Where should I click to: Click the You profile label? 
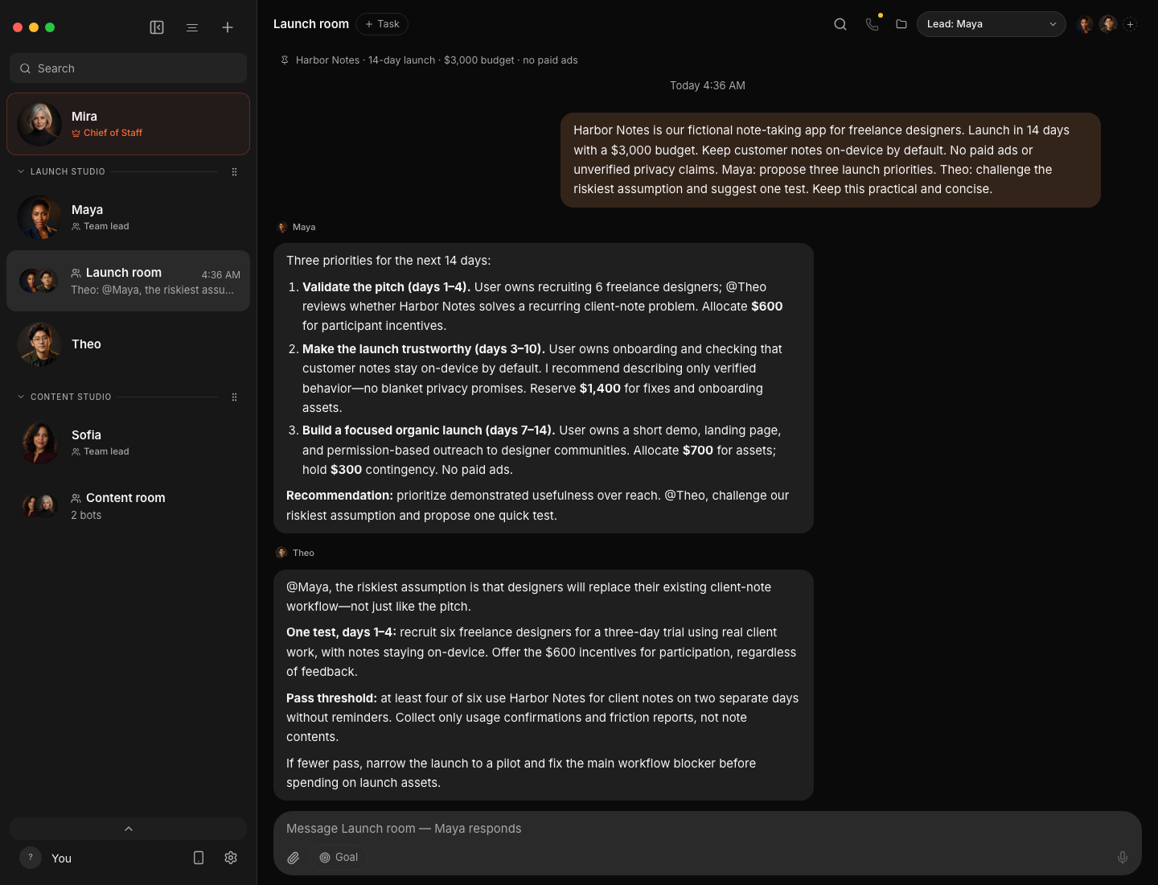pyautogui.click(x=61, y=858)
